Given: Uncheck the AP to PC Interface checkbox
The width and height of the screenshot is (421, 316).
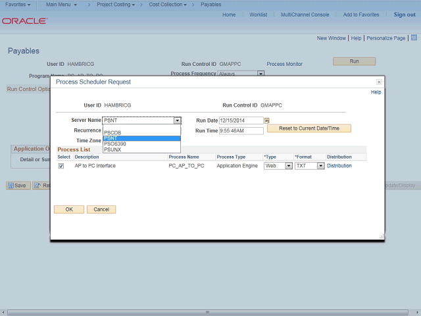Looking at the screenshot, I should (61, 166).
